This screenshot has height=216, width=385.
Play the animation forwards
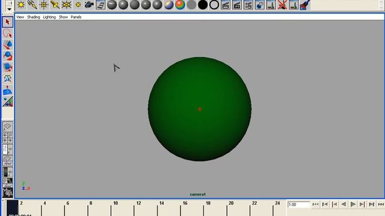(x=353, y=204)
